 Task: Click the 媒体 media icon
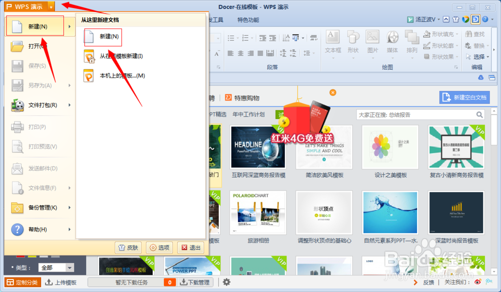392,37
